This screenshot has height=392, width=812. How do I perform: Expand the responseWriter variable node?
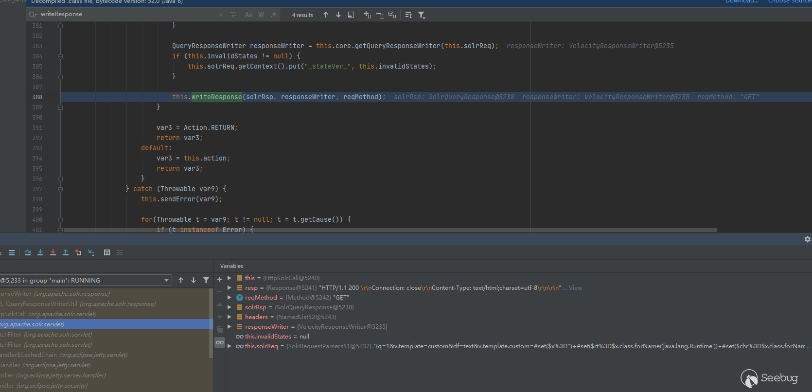229,327
